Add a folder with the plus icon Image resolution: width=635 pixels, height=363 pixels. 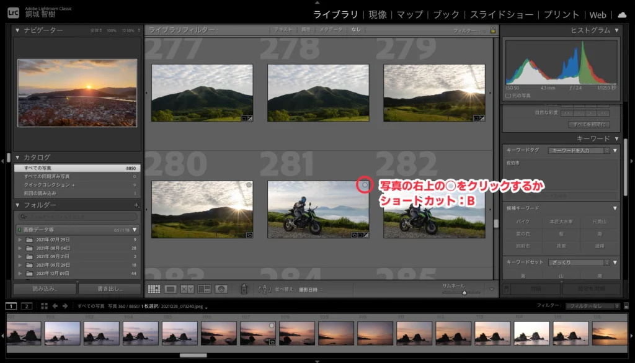(136, 205)
